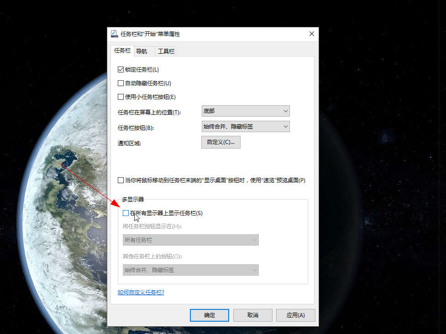This screenshot has width=446, height=334.
Task: Toggle the 速览 preview desktop checkbox
Action: [121, 180]
